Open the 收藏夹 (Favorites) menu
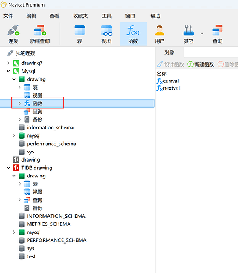This screenshot has height=273, width=238. click(x=81, y=16)
